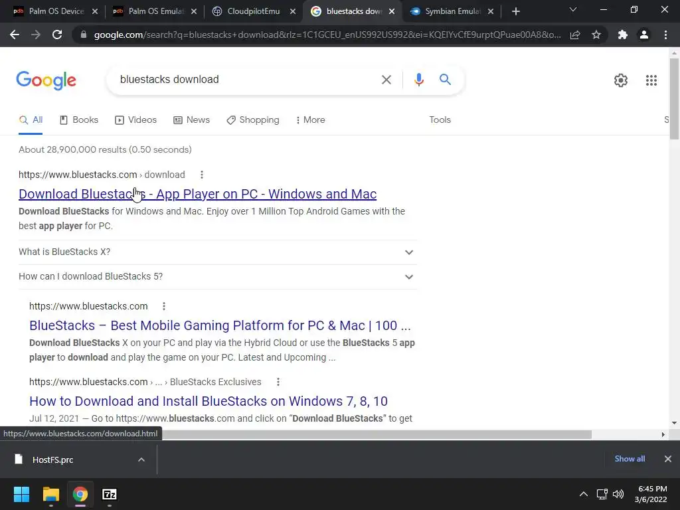Click the "https://www.bluestacks.com › download" breadcrumb
This screenshot has width=680, height=510.
[102, 175]
